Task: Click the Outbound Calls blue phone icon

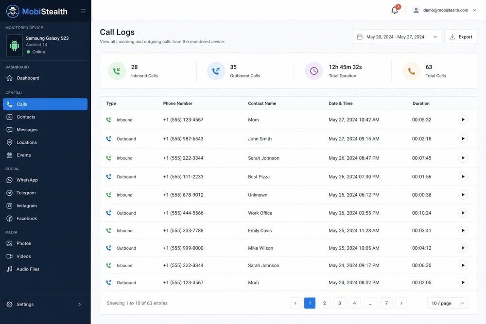Action: coord(216,71)
